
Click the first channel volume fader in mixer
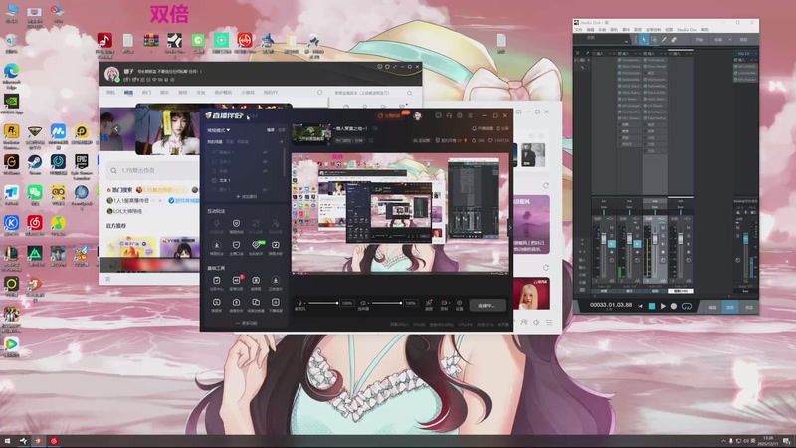click(x=604, y=239)
